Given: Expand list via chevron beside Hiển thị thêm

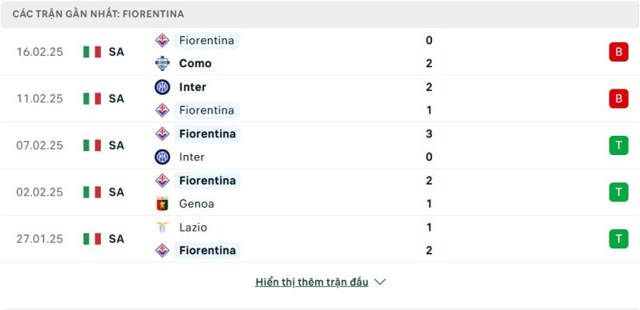Looking at the screenshot, I should (380, 282).
